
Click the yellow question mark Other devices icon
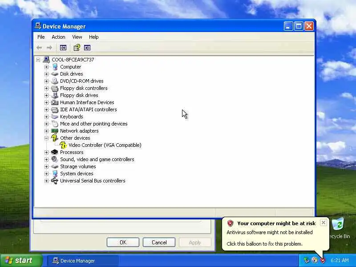pyautogui.click(x=54, y=138)
